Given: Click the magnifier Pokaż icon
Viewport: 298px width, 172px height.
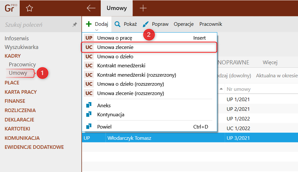Looking at the screenshot, I should pos(118,24).
